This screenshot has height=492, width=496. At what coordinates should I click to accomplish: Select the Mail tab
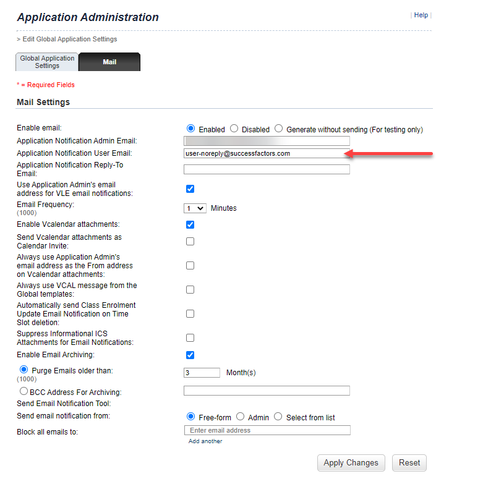click(109, 62)
